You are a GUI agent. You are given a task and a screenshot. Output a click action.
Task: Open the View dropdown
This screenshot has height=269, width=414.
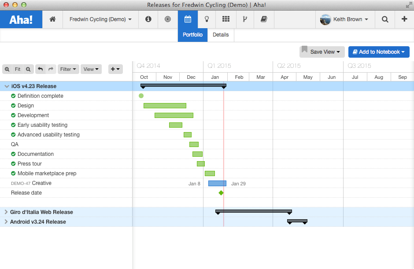(x=91, y=69)
